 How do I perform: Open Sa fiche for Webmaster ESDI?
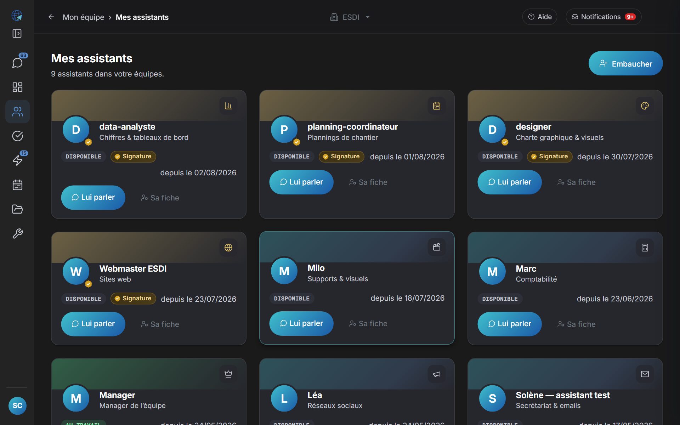click(x=160, y=324)
